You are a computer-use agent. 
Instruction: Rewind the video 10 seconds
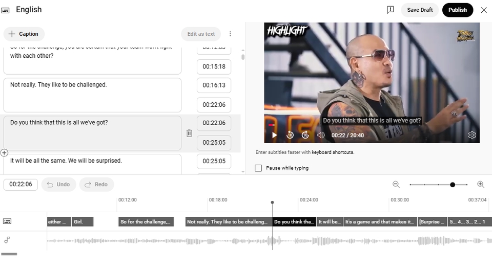click(x=290, y=135)
